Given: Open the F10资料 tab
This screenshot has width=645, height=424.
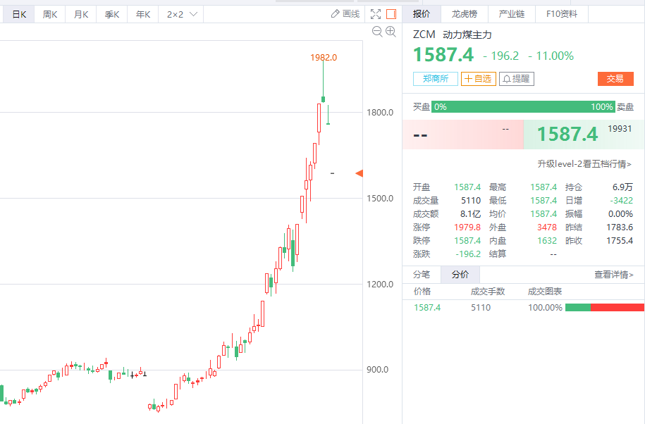Looking at the screenshot, I should click(x=561, y=14).
